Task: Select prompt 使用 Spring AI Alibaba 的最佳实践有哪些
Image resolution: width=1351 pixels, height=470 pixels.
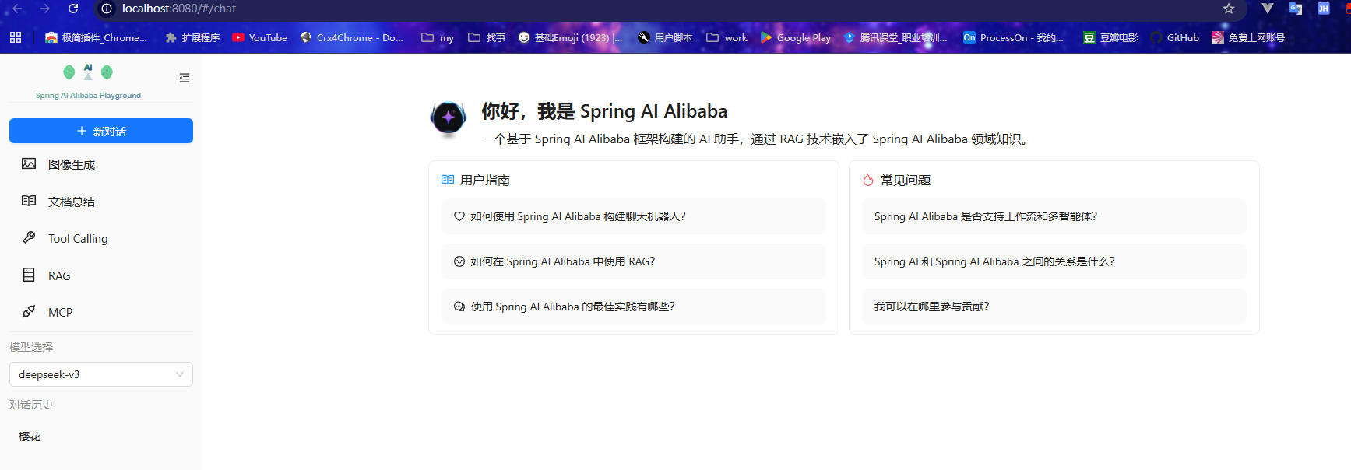Action: tap(634, 307)
